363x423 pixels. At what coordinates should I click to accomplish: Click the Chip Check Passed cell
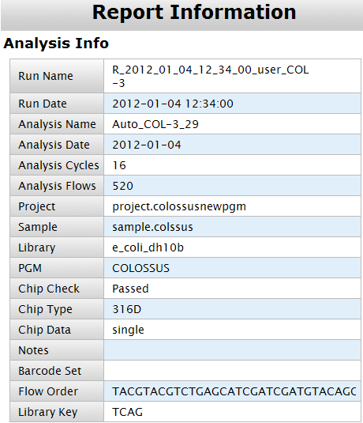[232, 289]
